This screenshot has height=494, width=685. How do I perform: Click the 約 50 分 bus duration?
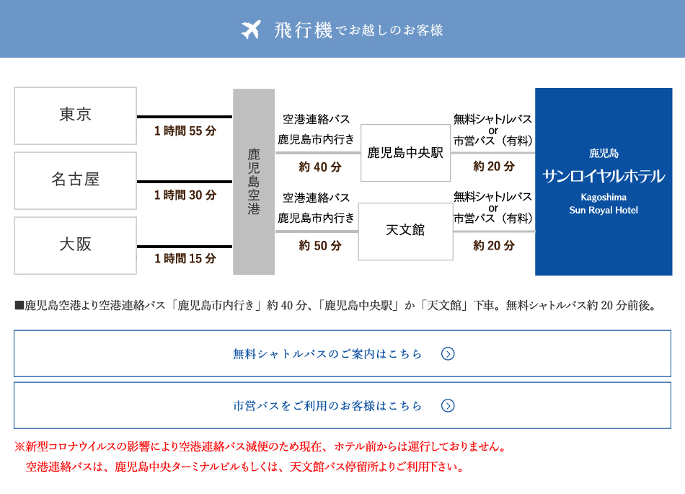(x=319, y=245)
